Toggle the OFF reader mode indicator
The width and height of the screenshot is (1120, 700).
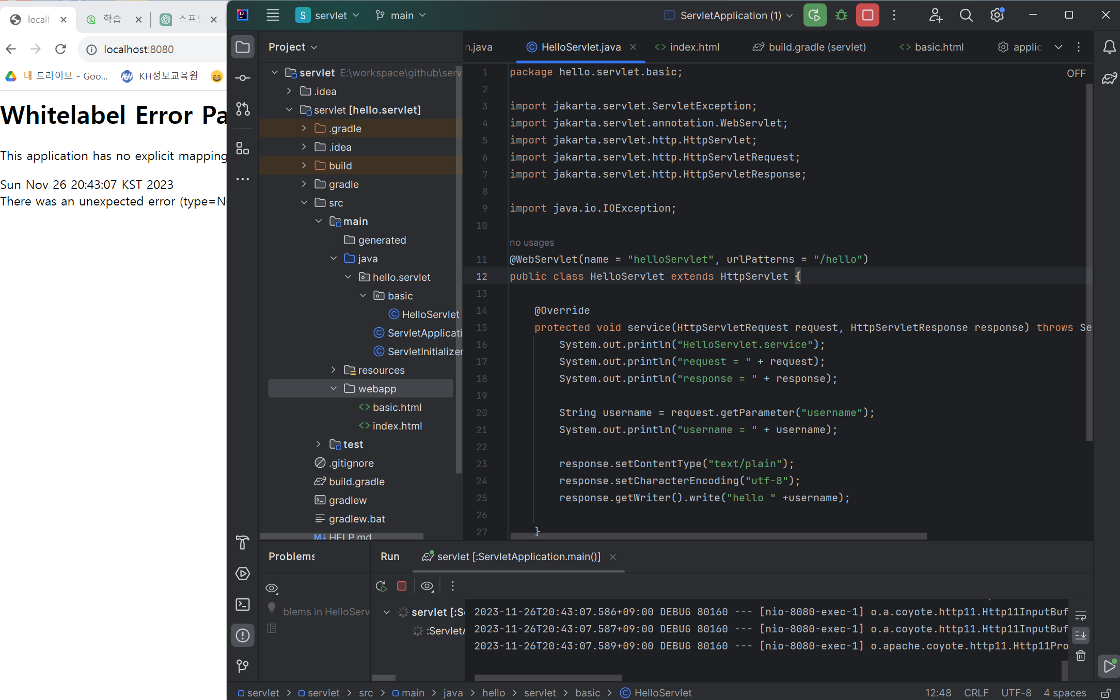click(1076, 73)
